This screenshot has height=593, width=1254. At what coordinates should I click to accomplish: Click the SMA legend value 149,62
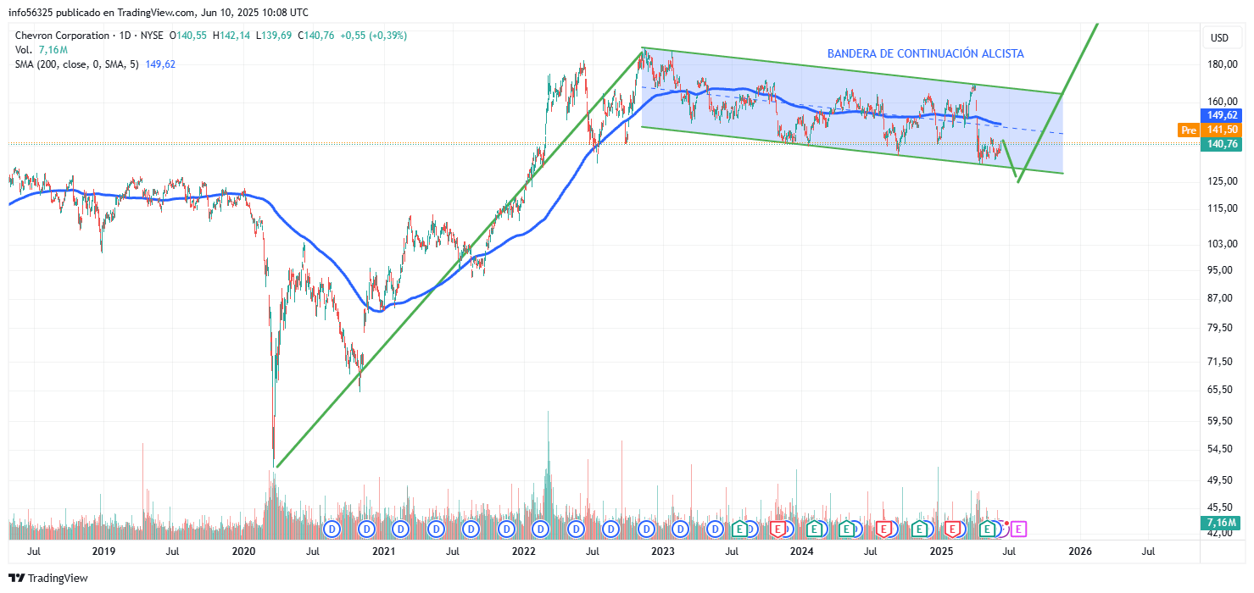pyautogui.click(x=160, y=64)
